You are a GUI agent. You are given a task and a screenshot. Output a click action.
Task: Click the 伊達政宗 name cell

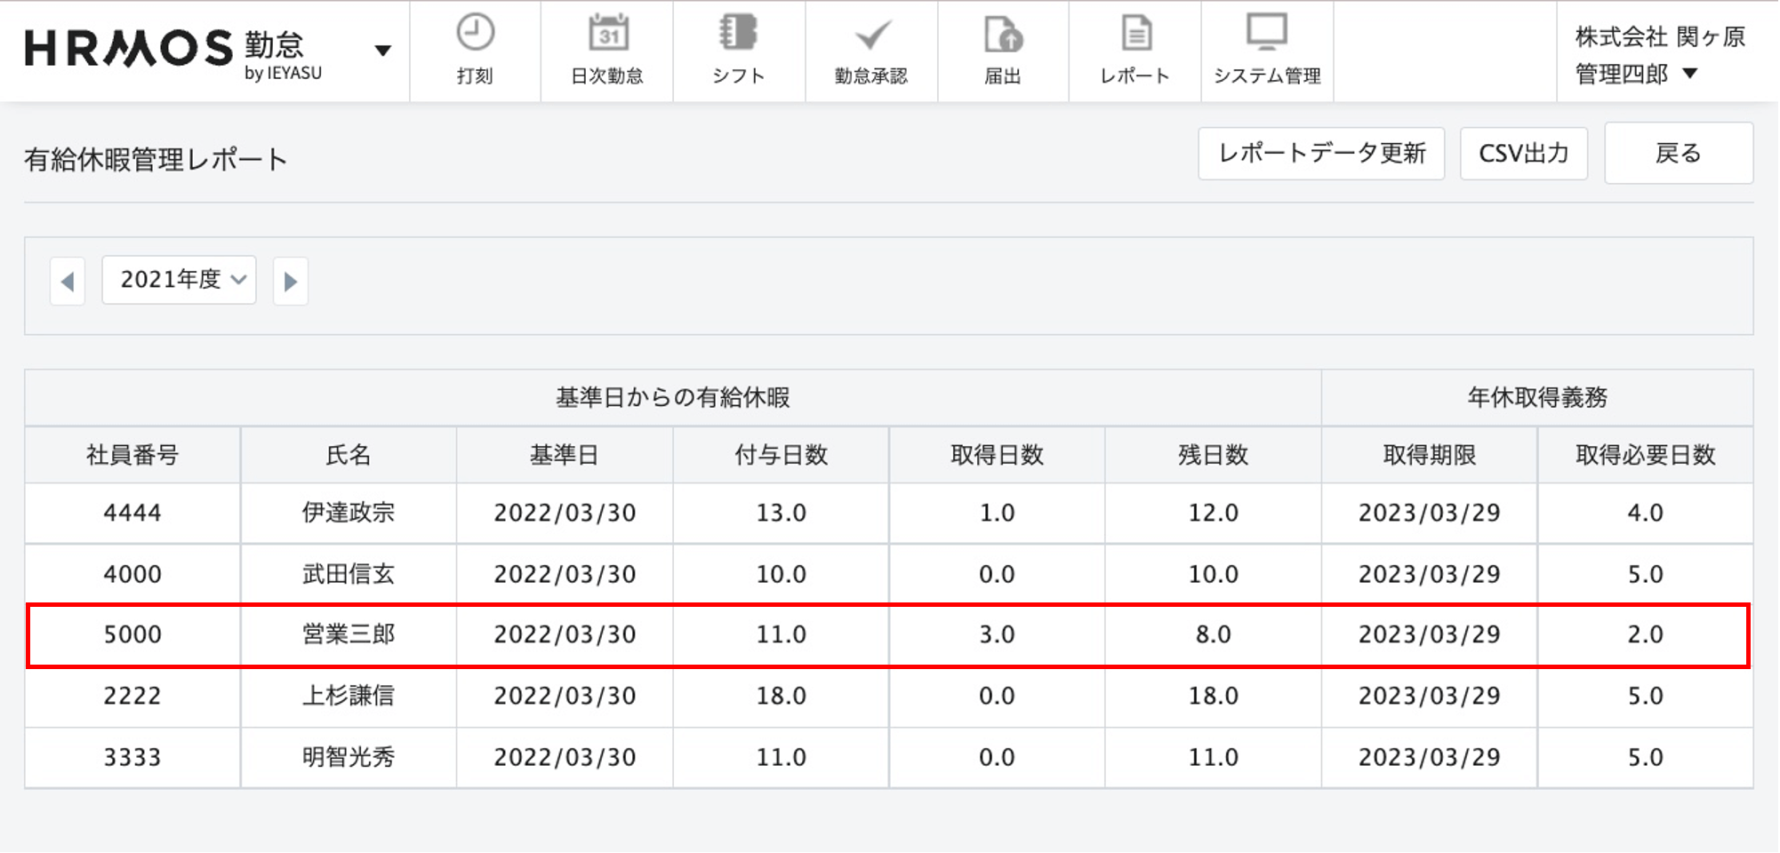click(349, 513)
